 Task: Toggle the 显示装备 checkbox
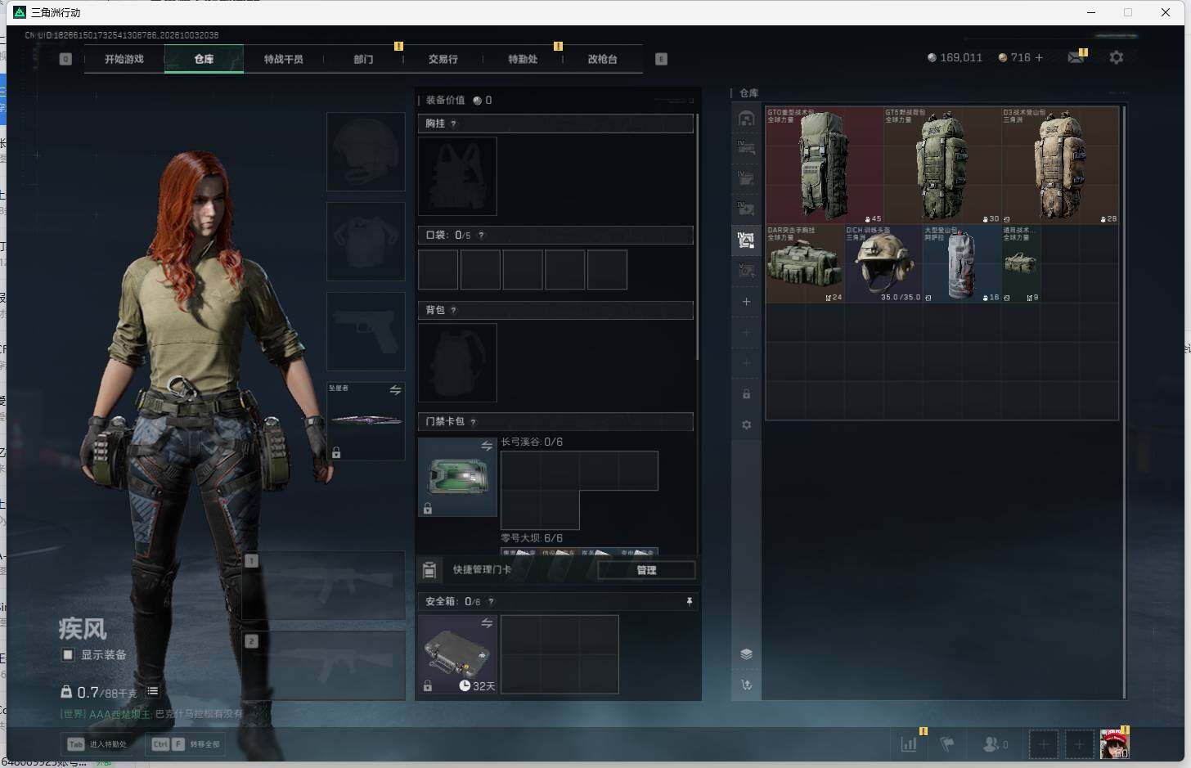68,654
